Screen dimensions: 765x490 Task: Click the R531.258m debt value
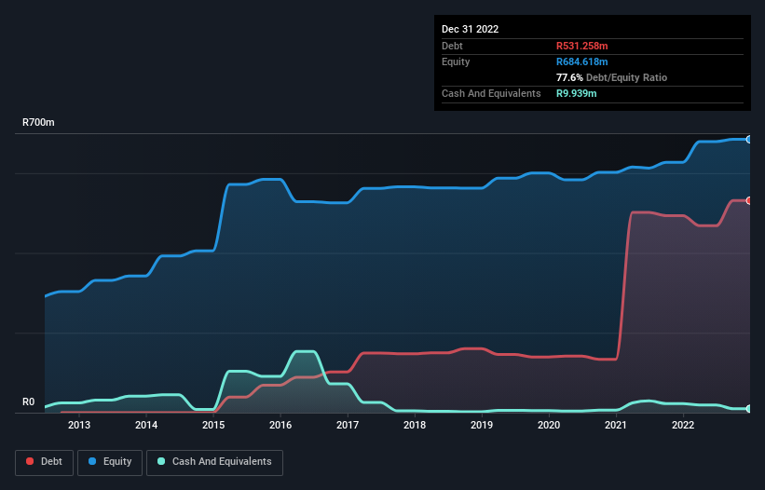[582, 46]
